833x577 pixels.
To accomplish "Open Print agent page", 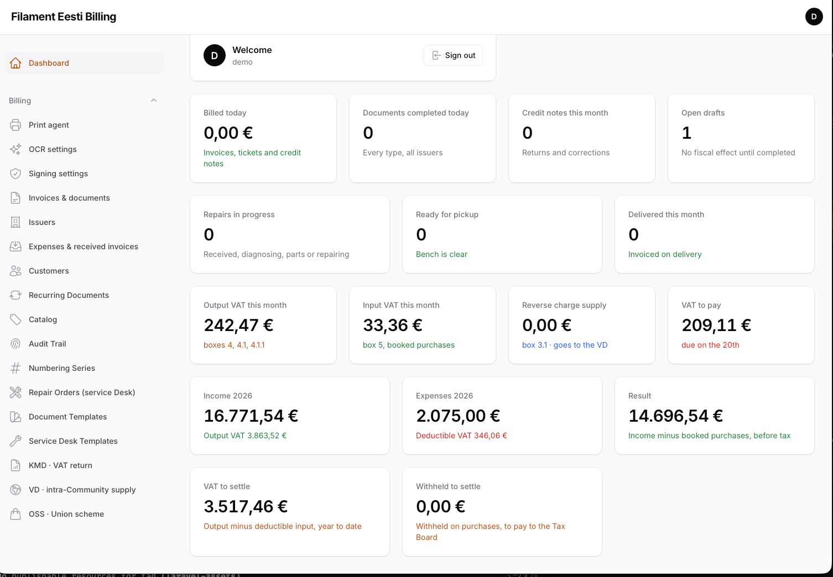I will tap(84, 125).
